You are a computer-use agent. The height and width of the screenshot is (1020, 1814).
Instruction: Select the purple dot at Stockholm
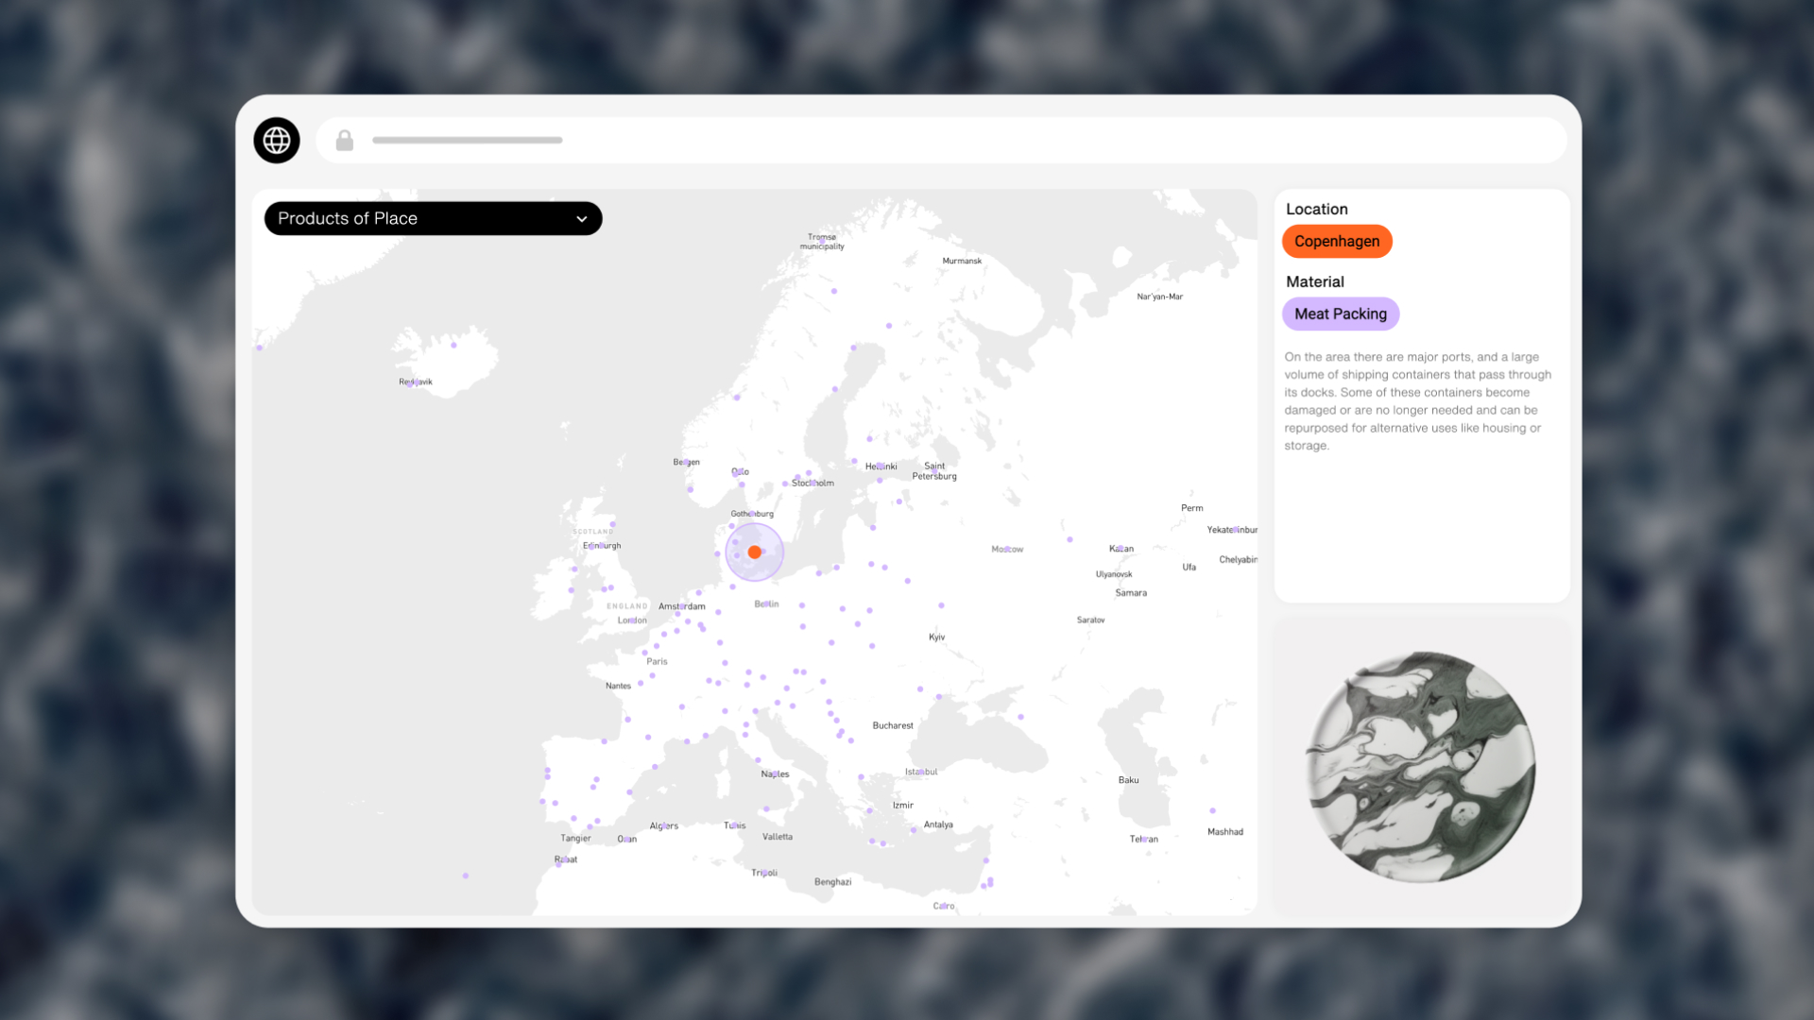pyautogui.click(x=812, y=483)
